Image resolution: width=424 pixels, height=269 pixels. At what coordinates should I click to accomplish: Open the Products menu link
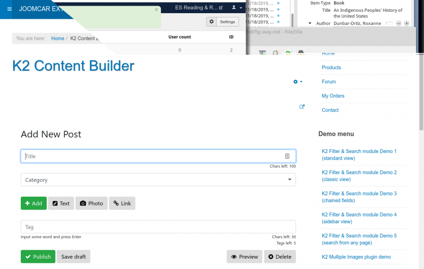331,67
